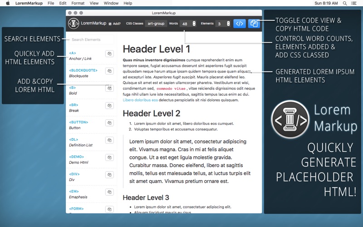Viewport: 363px width, 227px height.
Task: Open Notification Center list icon
Action: click(x=354, y=3)
